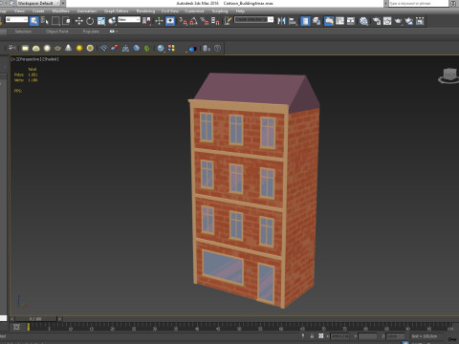Click the ViewCube in the viewport

click(x=449, y=75)
